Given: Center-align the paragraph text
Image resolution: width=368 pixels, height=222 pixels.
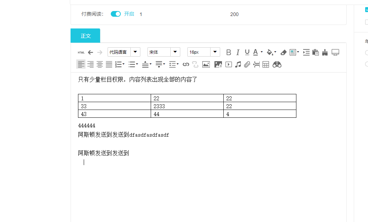Looking at the screenshot, I should point(100,64).
